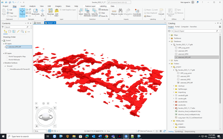
Task: Expand the Toolboxes node in Catalog
Action: (169, 38)
